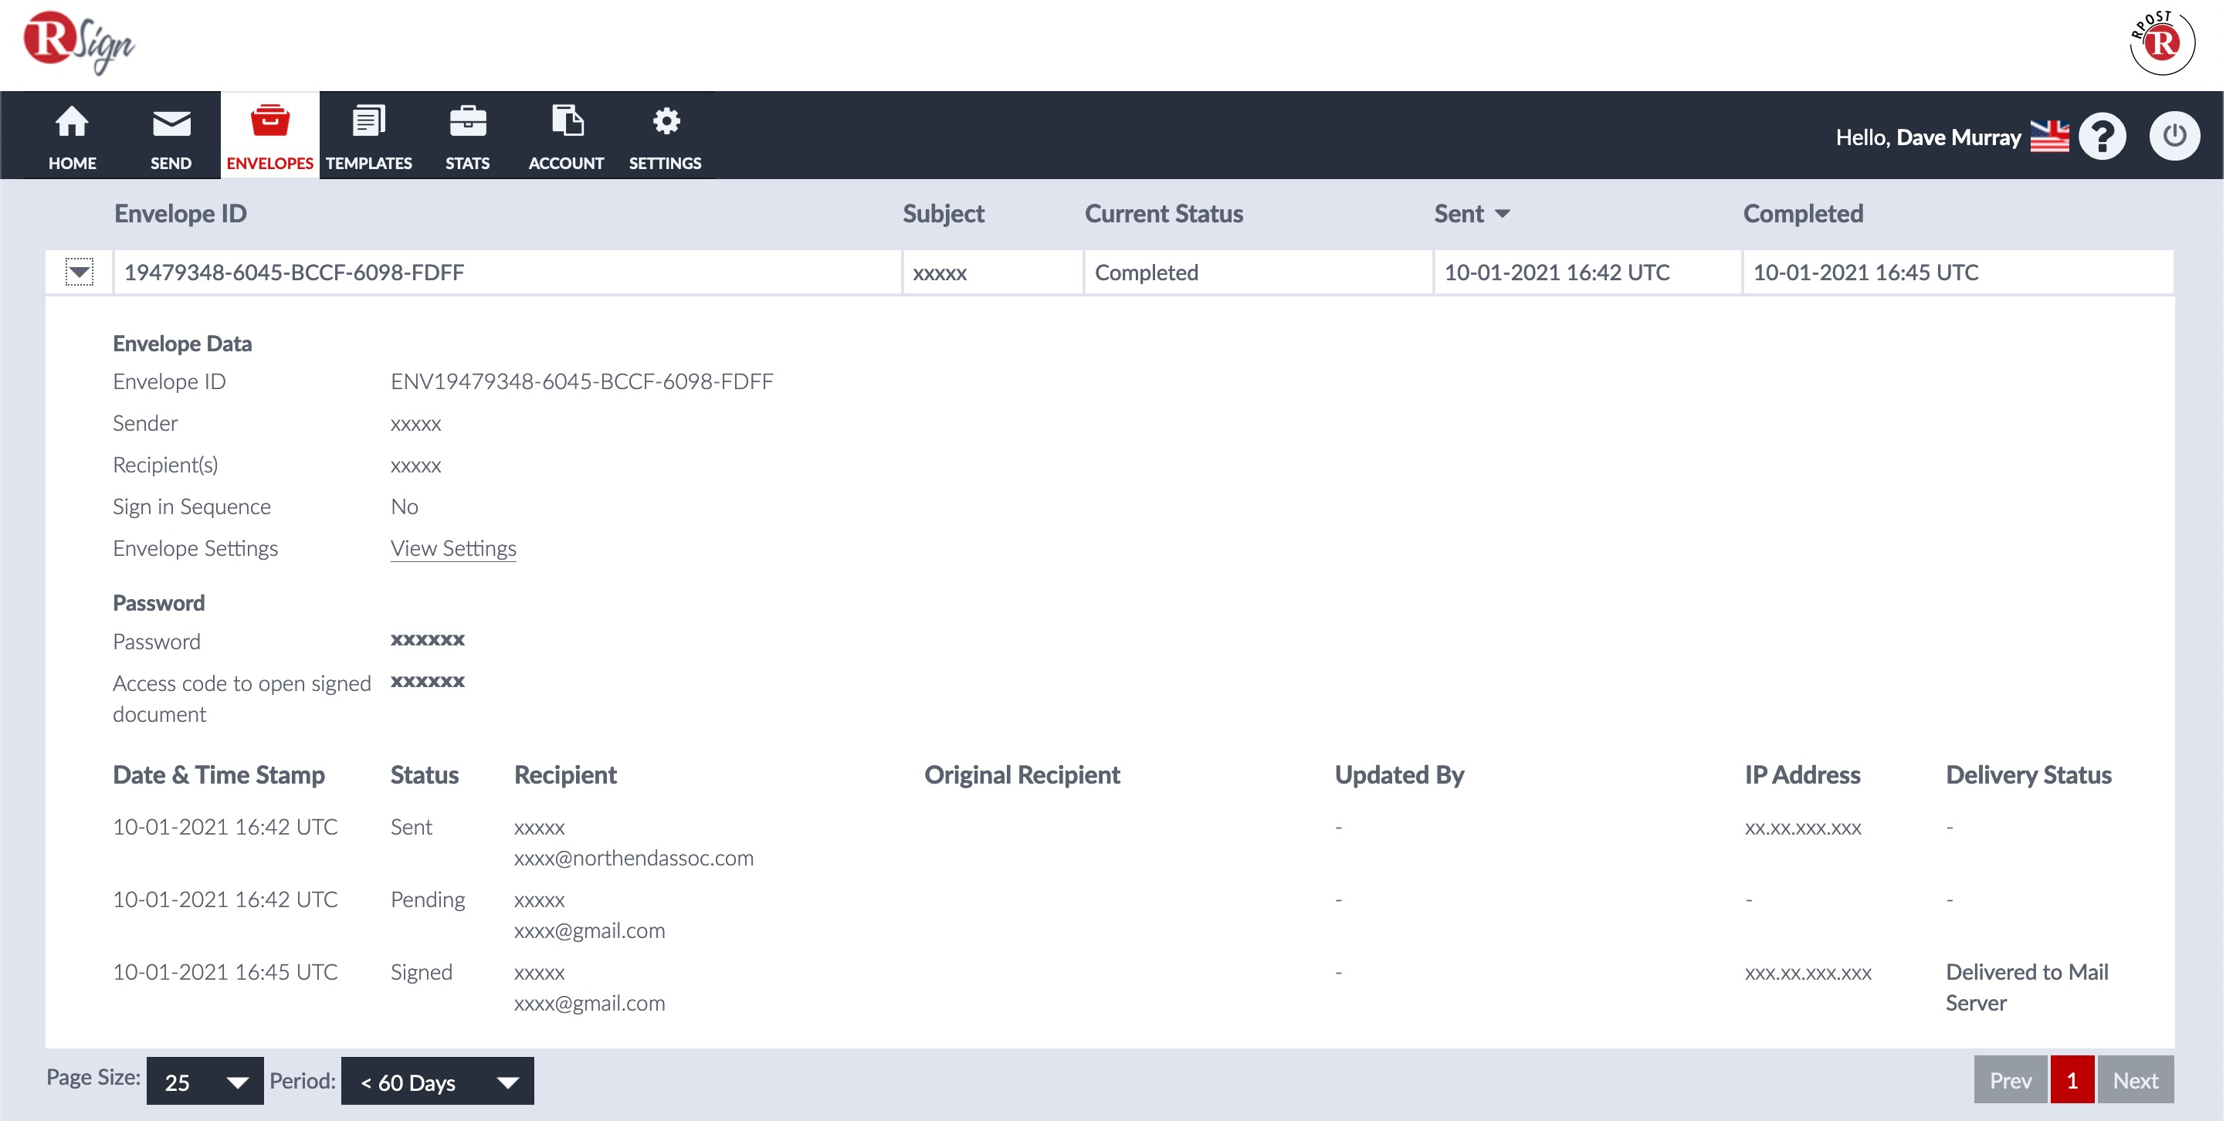Image resolution: width=2233 pixels, height=1121 pixels.
Task: Click the STATS menu label
Action: coord(467,163)
